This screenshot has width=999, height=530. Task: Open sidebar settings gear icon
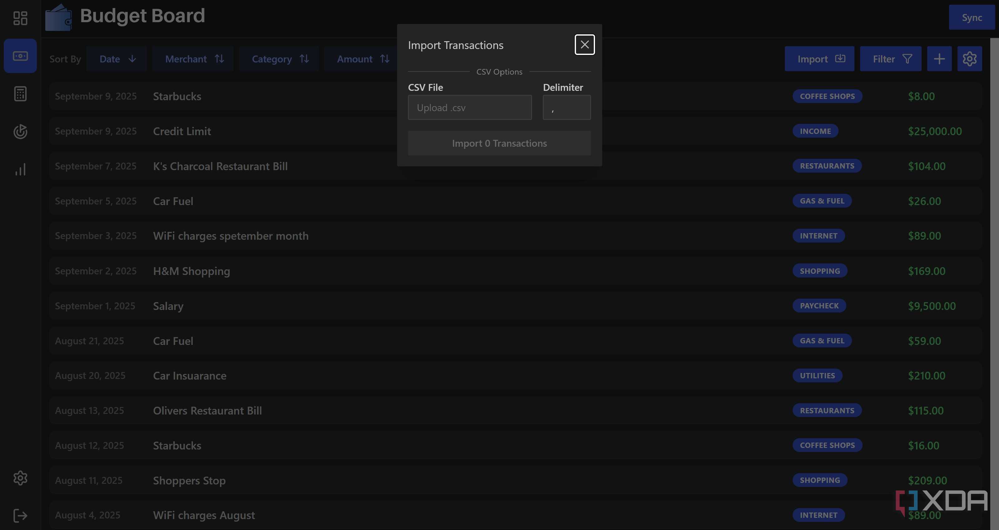pos(20,478)
